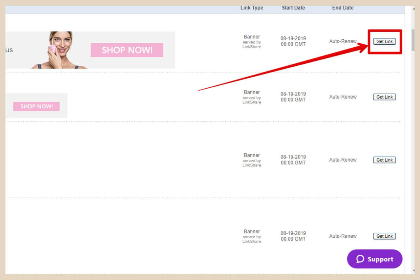
Task: Click Get Link on the bottom banner row
Action: [x=384, y=236]
